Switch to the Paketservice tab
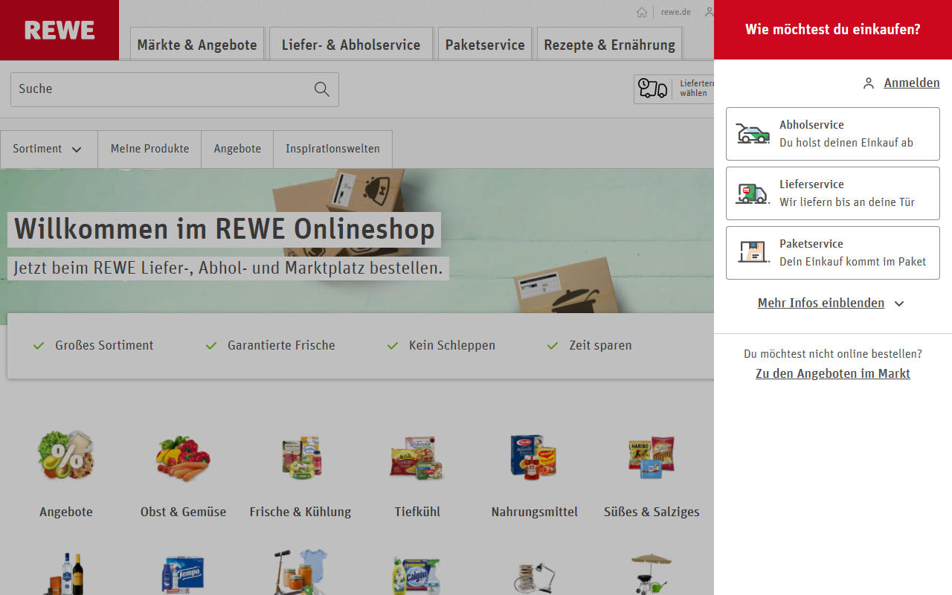 tap(485, 44)
